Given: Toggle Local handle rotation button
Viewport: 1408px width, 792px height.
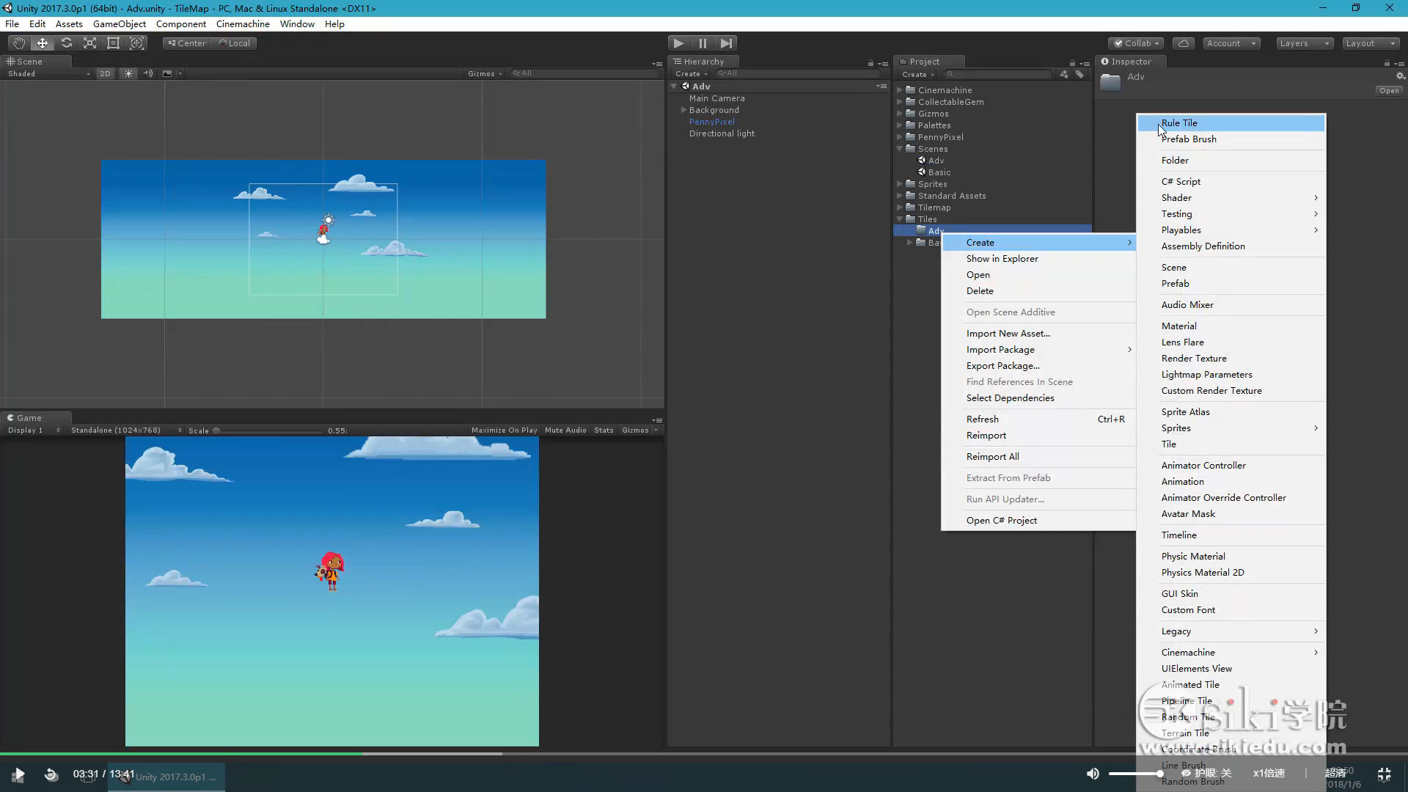Looking at the screenshot, I should coord(235,43).
